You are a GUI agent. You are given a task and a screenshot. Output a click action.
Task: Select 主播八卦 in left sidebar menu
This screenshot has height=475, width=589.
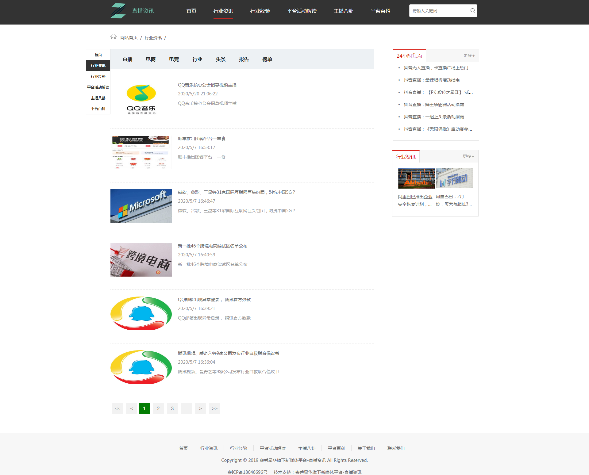98,98
